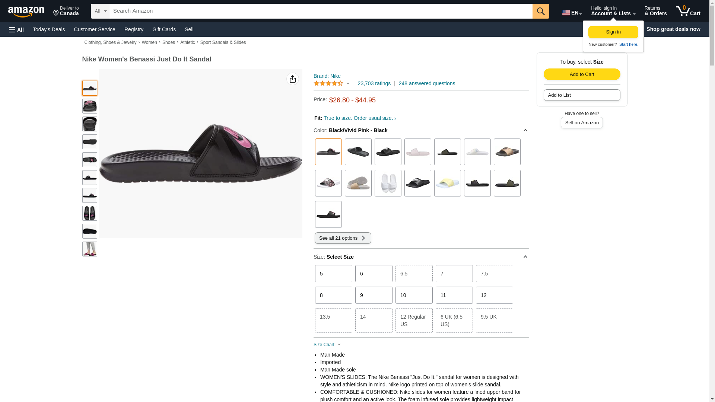Go to Amazon home via logo
The height and width of the screenshot is (402, 715).
click(26, 12)
